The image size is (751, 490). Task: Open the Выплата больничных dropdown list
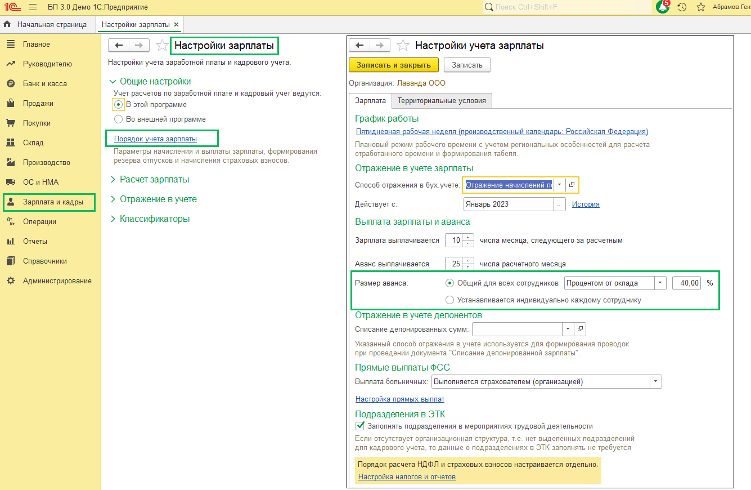point(655,382)
